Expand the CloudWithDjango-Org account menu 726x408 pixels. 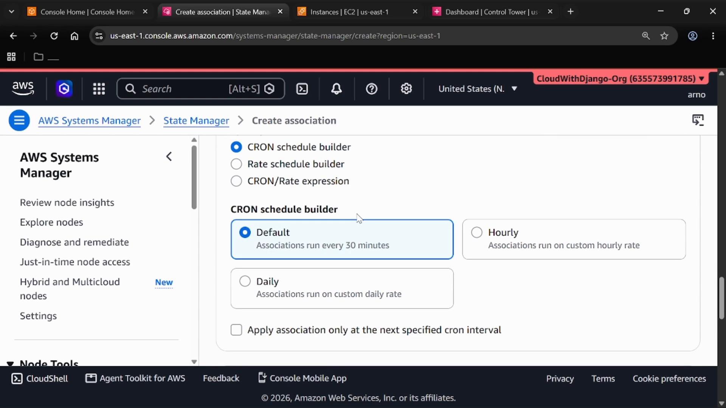coord(621,79)
